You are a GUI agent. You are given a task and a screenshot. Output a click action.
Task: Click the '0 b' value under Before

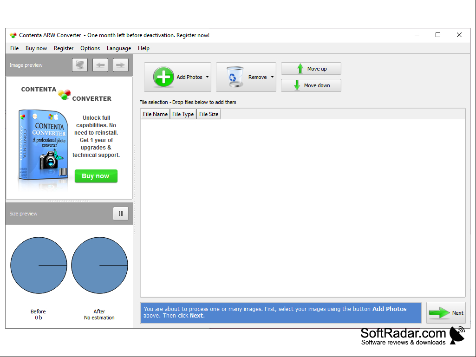pos(38,318)
